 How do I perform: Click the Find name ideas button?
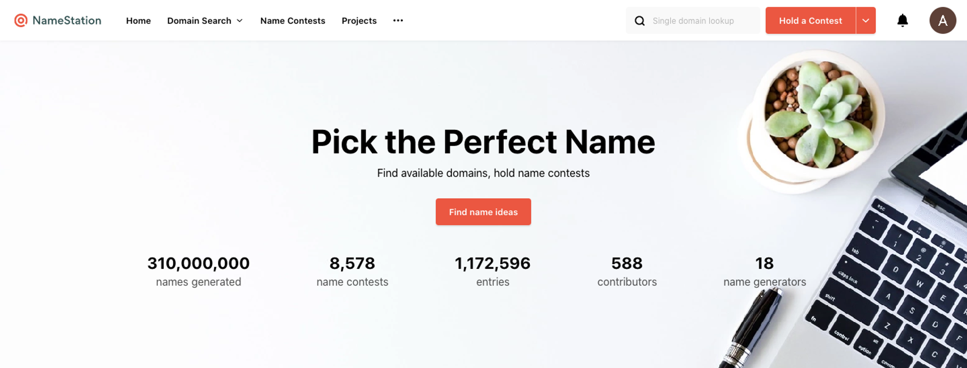pos(483,211)
